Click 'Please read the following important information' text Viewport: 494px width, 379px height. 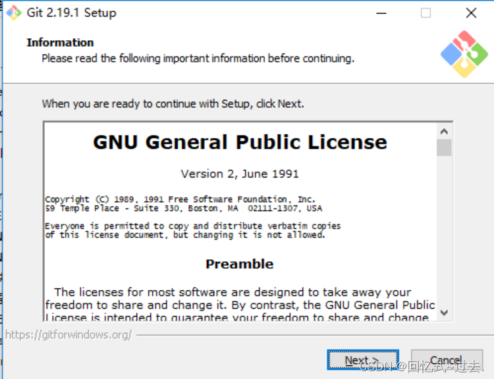click(198, 59)
